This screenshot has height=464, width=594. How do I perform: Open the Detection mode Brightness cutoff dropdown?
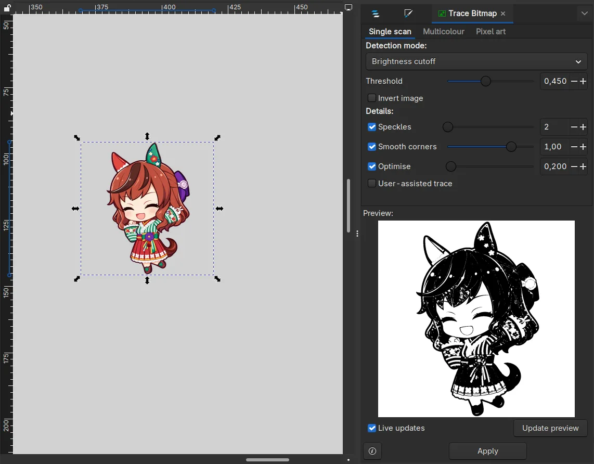pyautogui.click(x=476, y=61)
